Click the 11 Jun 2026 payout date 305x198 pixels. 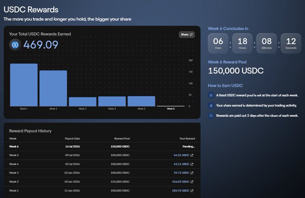point(72,191)
